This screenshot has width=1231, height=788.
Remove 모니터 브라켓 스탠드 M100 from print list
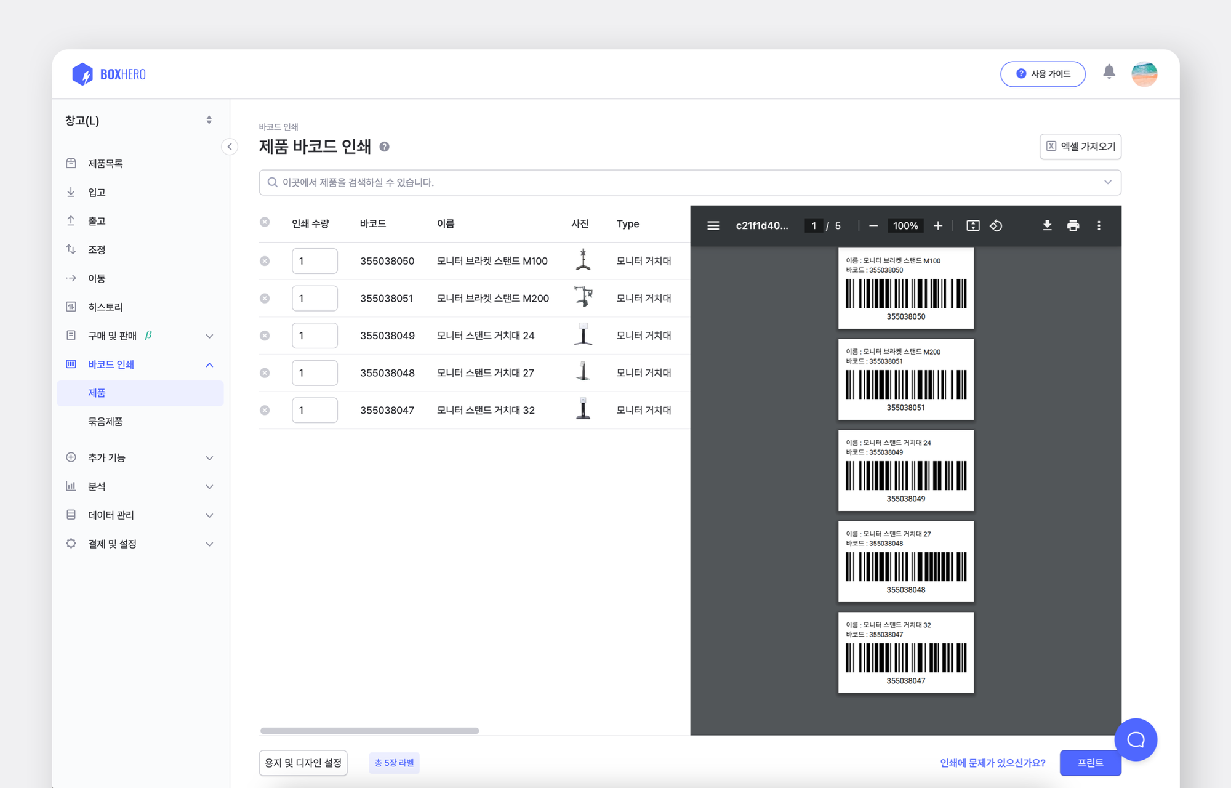[x=265, y=260]
